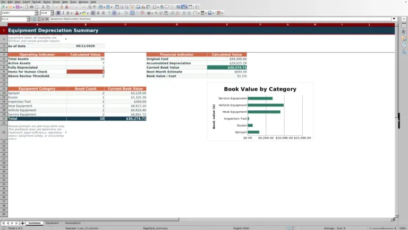Viewport: 408px width, 230px height.
Task: Toggle Wrap Text
Action: tap(126, 13)
